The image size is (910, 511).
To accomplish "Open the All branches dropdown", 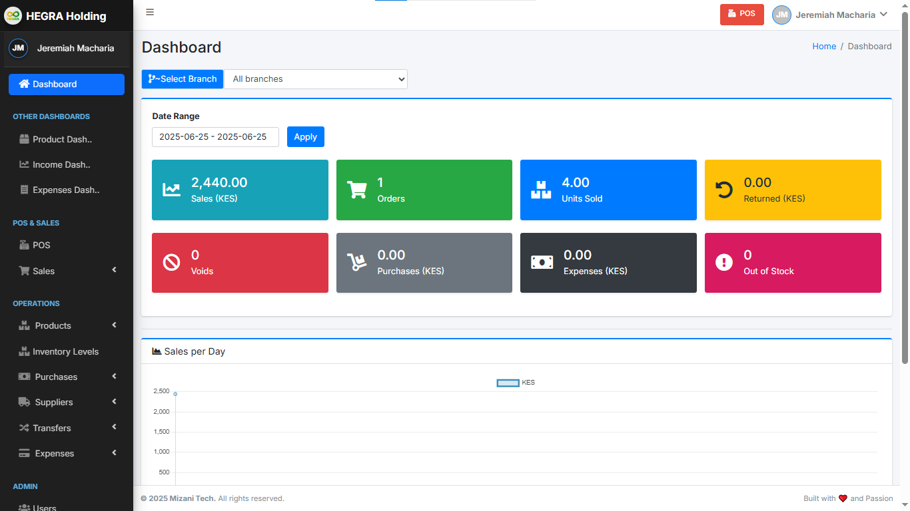I will click(316, 79).
